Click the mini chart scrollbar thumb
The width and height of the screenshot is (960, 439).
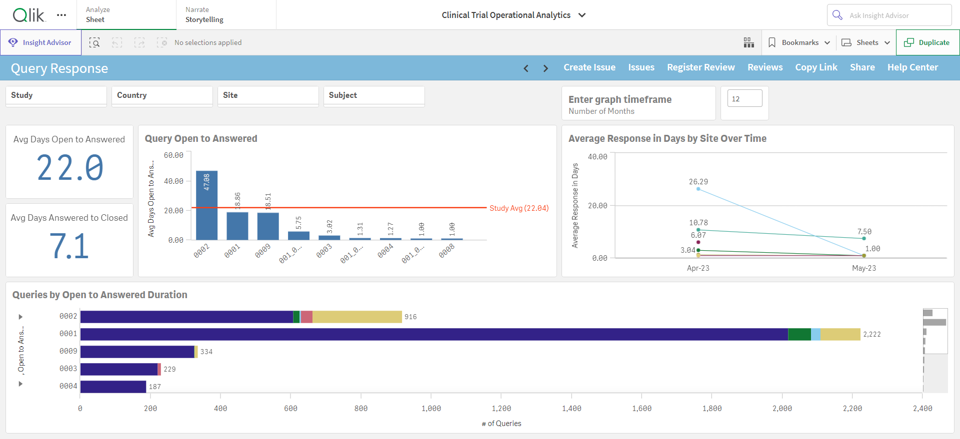tap(935, 331)
